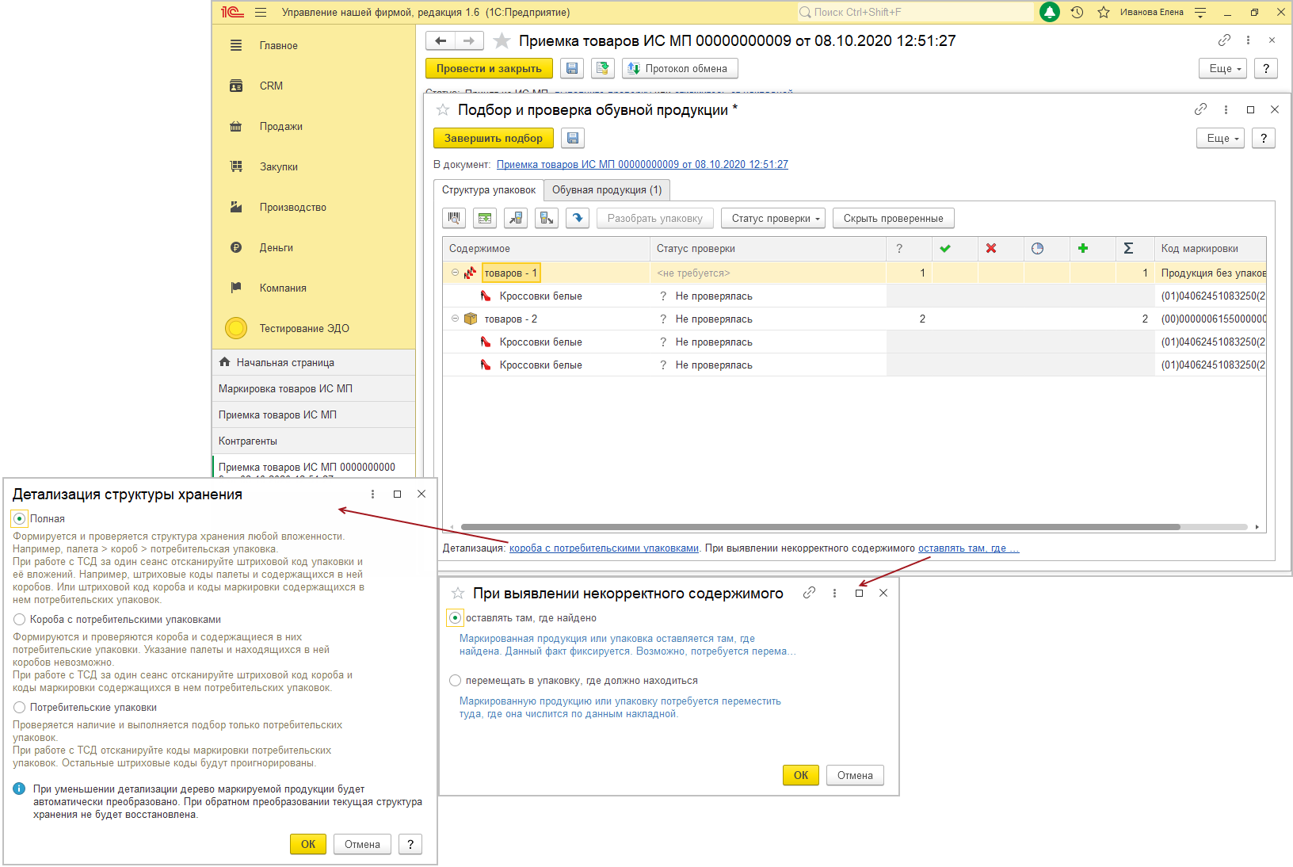Click the Провести и закрыть button
The width and height of the screenshot is (1293, 867).
click(x=489, y=69)
